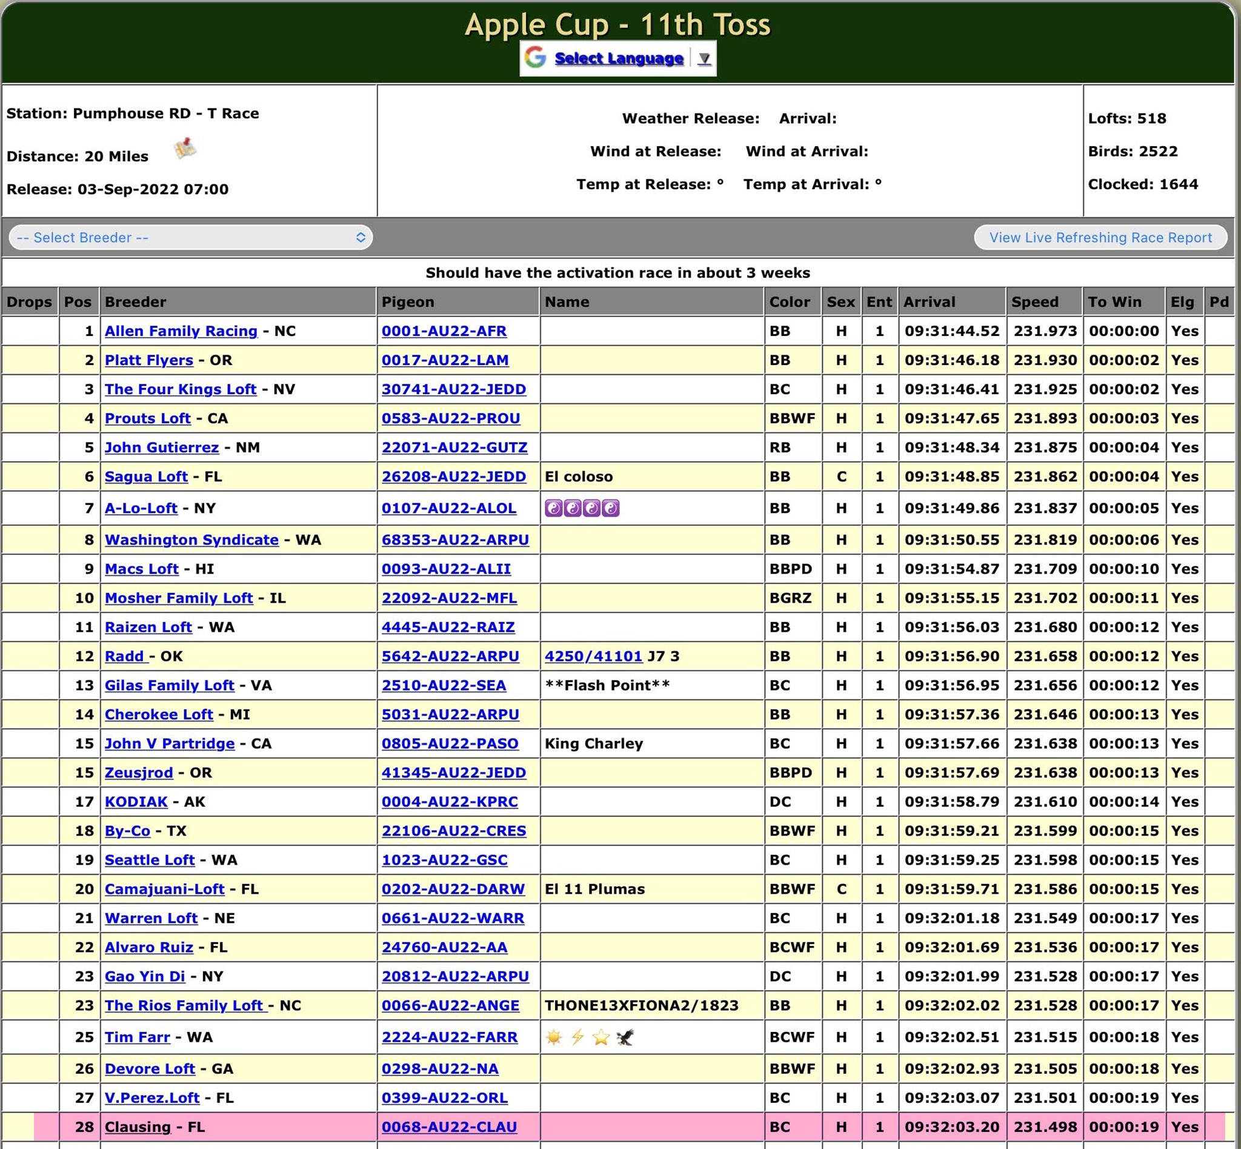This screenshot has width=1241, height=1149.
Task: Open the Select Breeder dropdown
Action: (x=190, y=238)
